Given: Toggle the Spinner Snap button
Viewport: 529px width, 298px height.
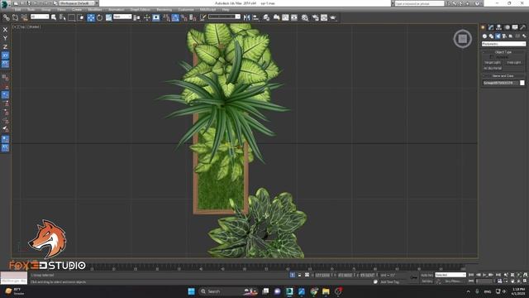Looking at the screenshot, I should pos(193,17).
